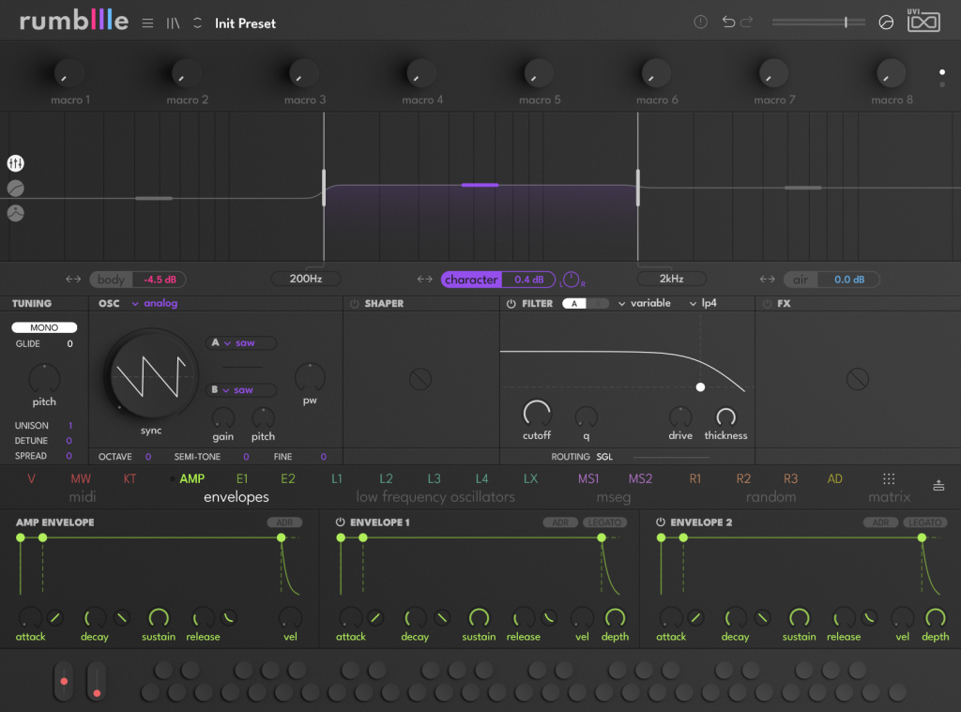961x712 pixels.
Task: Click the 200Hz crossover frequency value
Action: pos(306,279)
